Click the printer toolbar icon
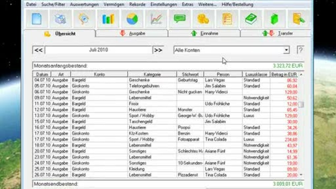 (x=60, y=19)
